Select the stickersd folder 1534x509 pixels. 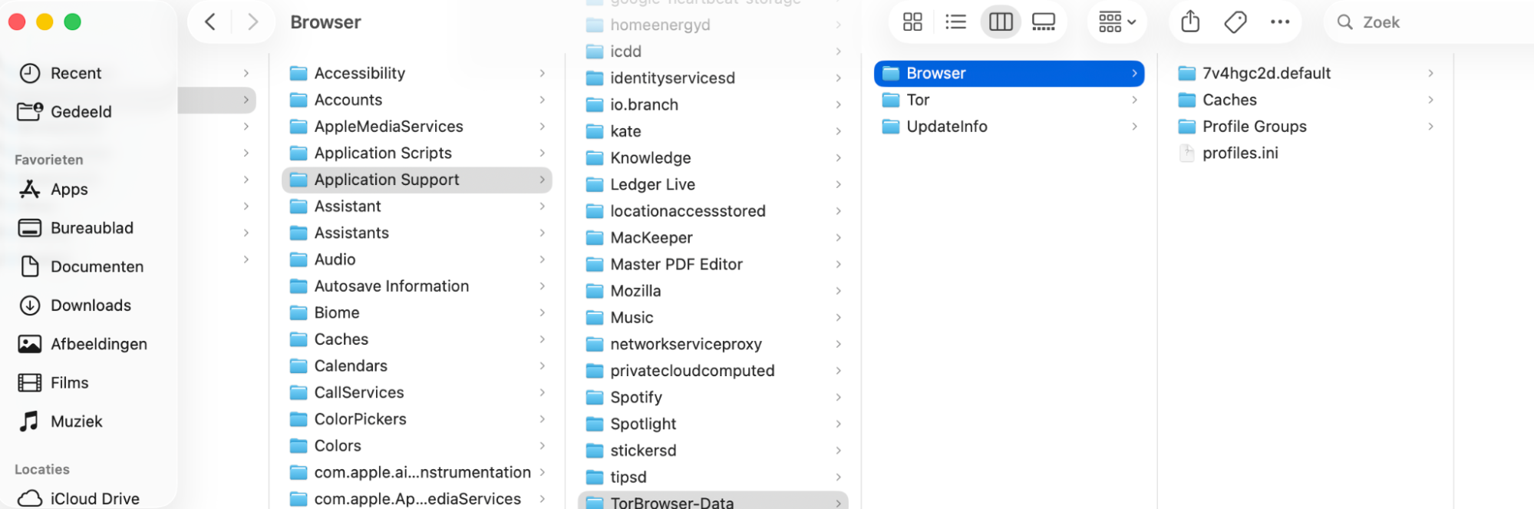(713, 451)
